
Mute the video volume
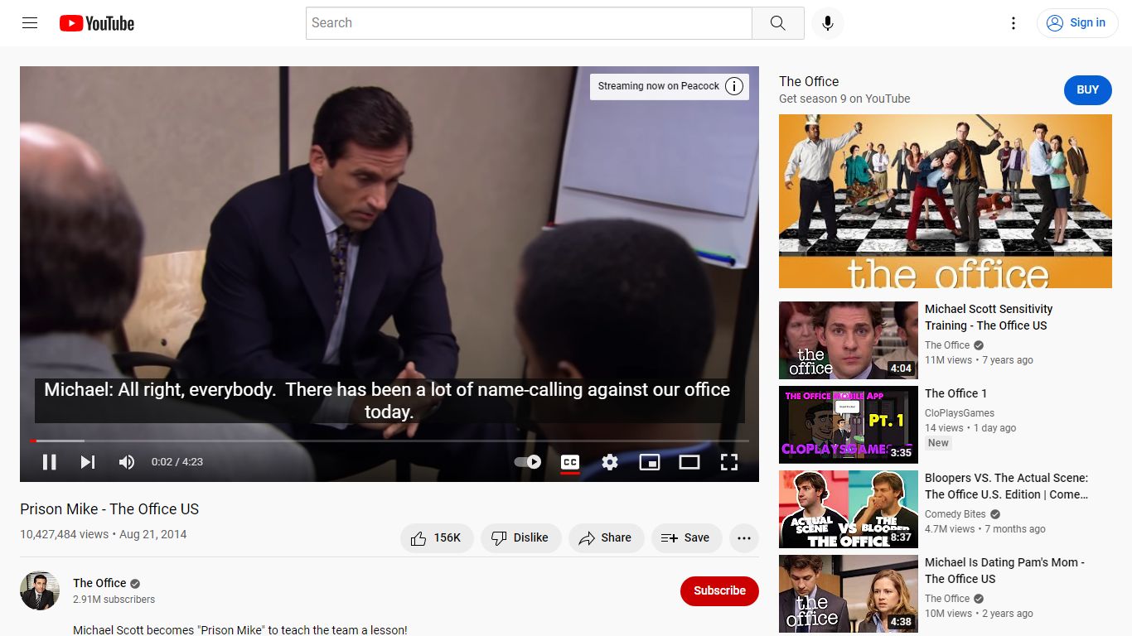126,462
